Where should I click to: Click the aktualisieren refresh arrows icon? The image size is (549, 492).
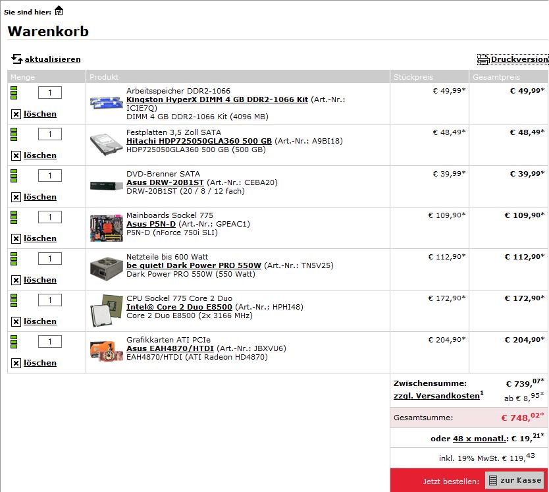click(x=17, y=59)
